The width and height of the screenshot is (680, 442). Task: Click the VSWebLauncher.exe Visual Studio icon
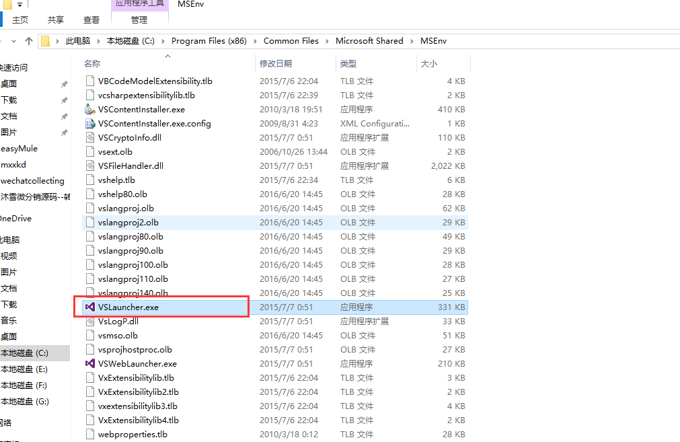point(89,363)
